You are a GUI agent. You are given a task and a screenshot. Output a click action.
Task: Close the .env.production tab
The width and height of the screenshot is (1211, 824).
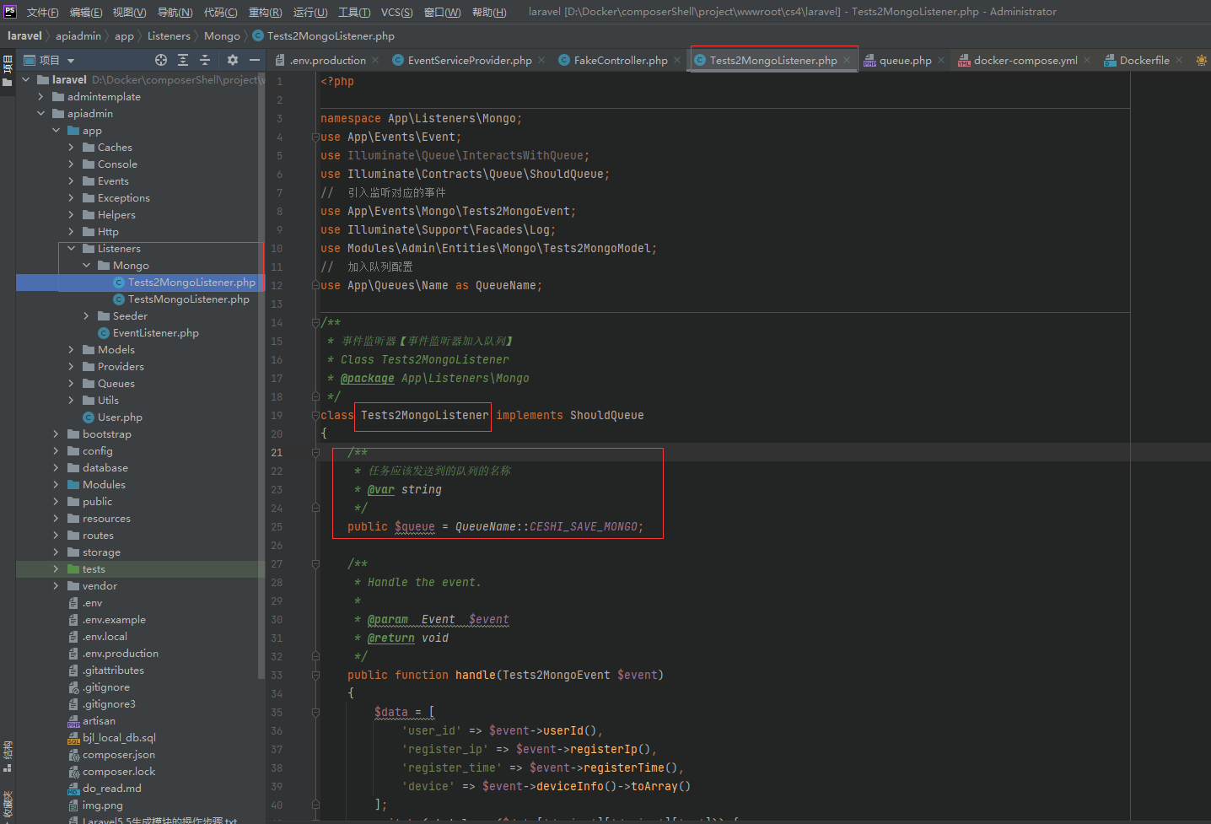pyautogui.click(x=375, y=60)
